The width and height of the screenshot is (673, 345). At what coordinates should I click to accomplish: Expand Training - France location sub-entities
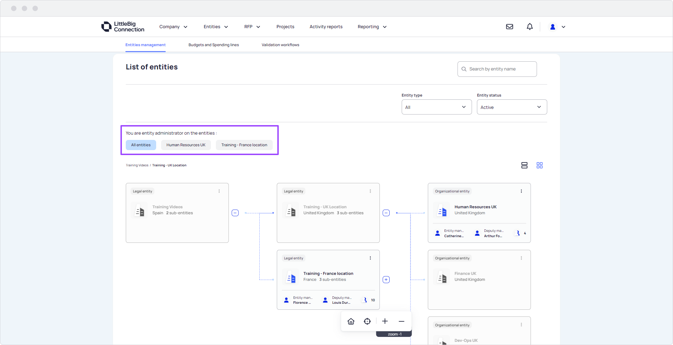386,279
